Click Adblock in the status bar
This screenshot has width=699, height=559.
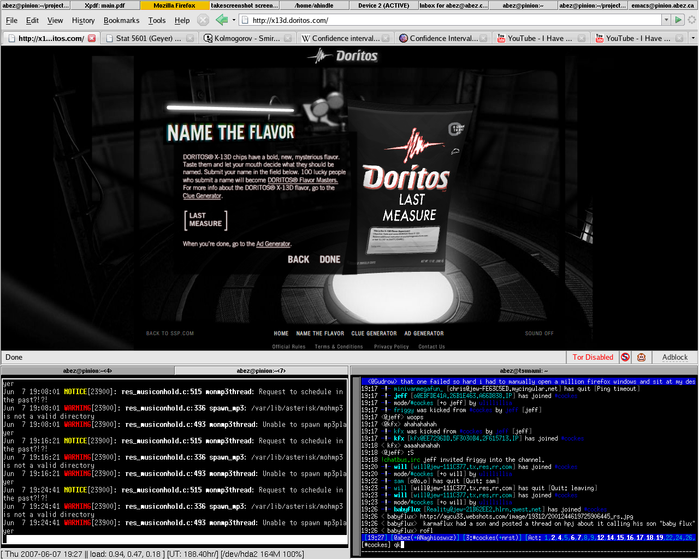[675, 357]
